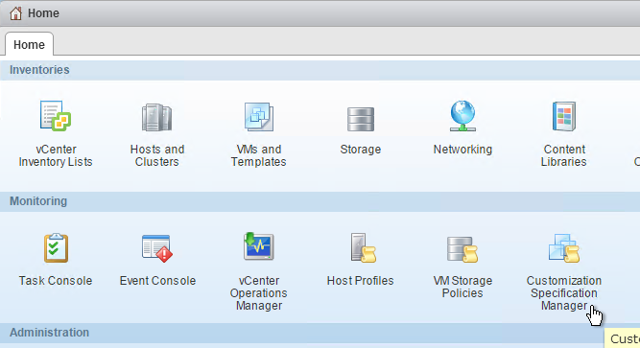Open vCenter Inventory Lists icon

coord(56,116)
